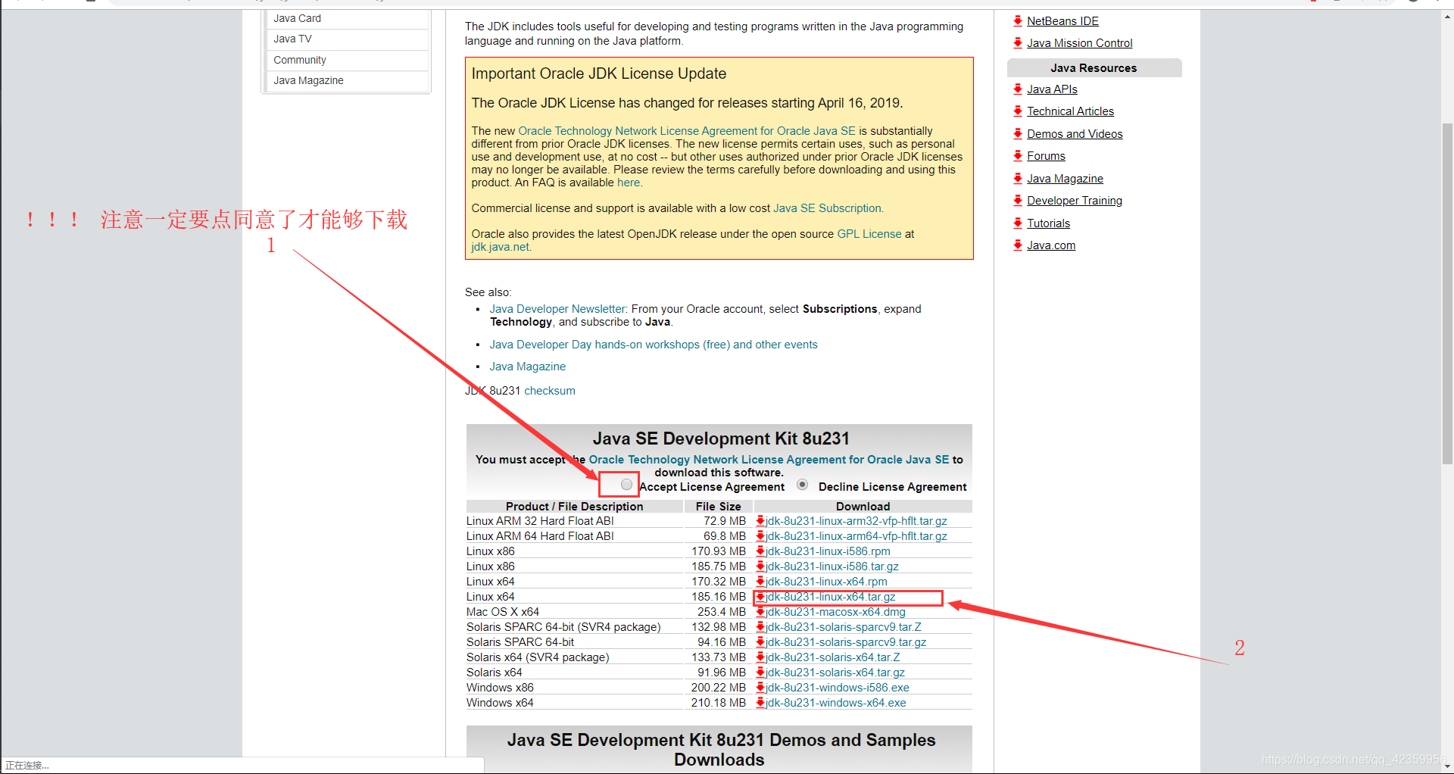Click red arrow icon beside Java APIs

[1018, 89]
